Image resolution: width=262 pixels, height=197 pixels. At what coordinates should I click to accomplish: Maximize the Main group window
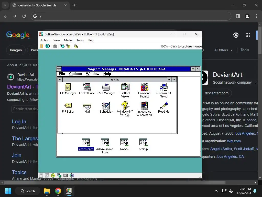pyautogui.click(x=174, y=80)
